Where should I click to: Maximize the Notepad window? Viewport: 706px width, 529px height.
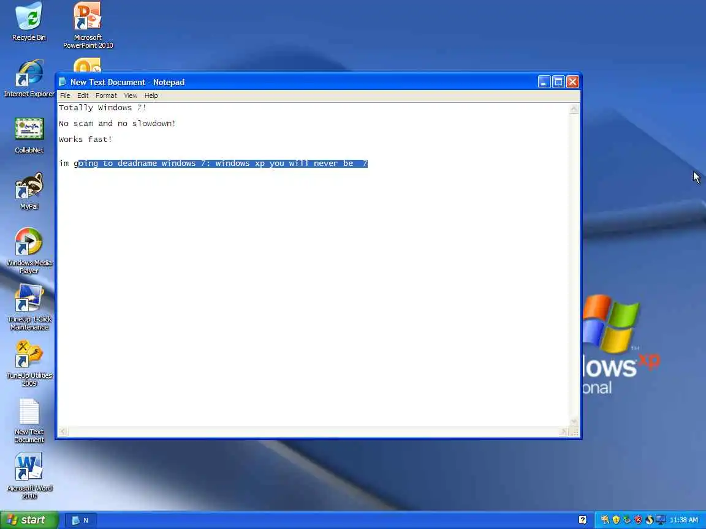click(x=558, y=82)
